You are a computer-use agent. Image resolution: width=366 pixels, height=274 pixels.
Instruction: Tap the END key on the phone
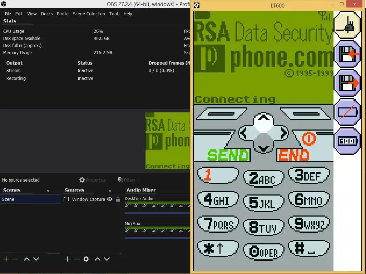(x=293, y=155)
